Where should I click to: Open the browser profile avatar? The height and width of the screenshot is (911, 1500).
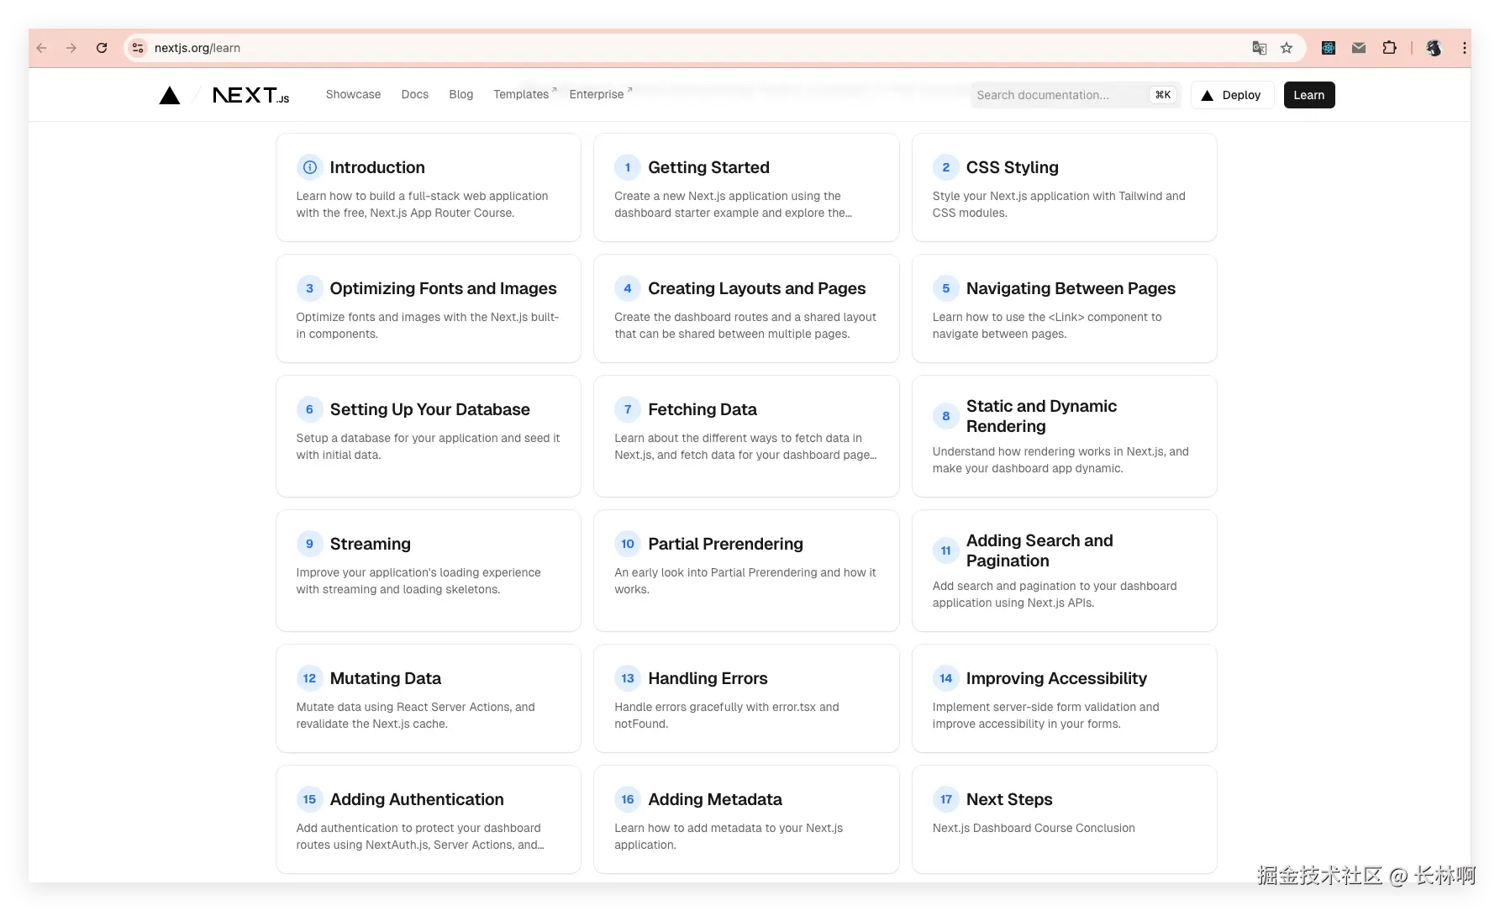(x=1434, y=48)
